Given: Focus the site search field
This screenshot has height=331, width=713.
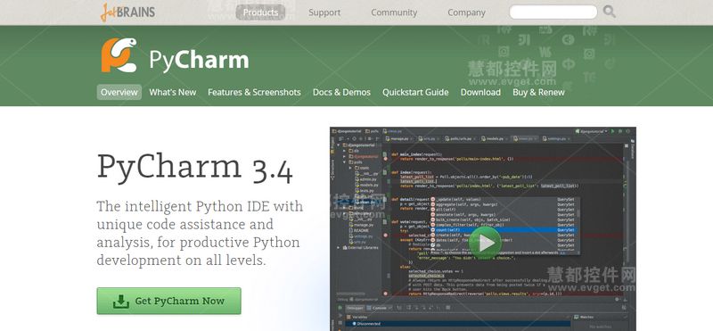Looking at the screenshot, I should click(553, 12).
